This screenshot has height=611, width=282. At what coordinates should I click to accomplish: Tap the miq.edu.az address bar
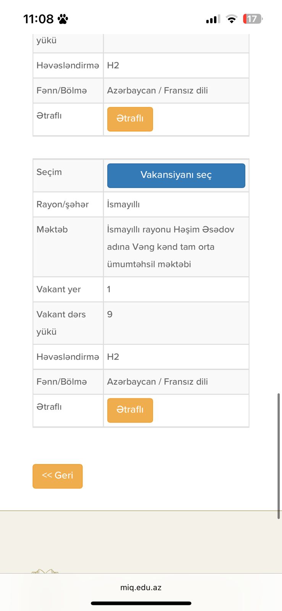141,587
